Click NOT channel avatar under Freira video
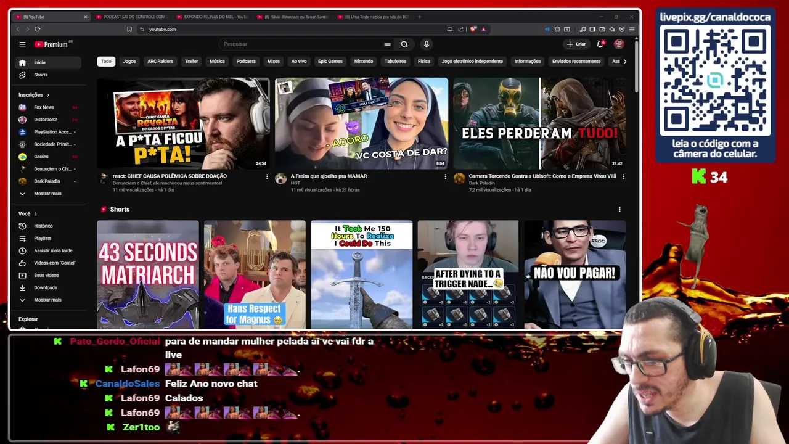The height and width of the screenshot is (444, 789). point(281,179)
